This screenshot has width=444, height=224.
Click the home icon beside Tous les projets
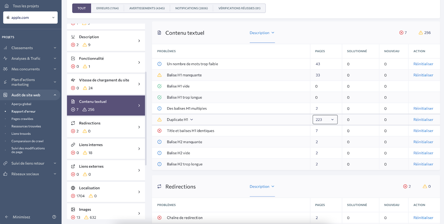point(7,6)
